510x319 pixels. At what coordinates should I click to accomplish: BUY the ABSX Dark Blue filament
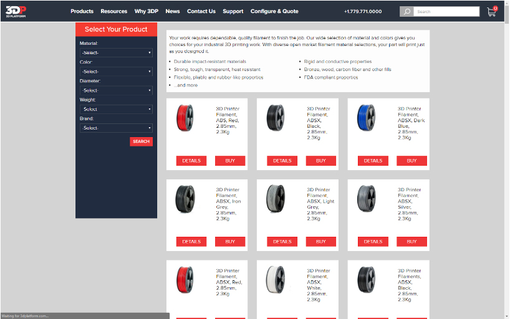pos(411,161)
